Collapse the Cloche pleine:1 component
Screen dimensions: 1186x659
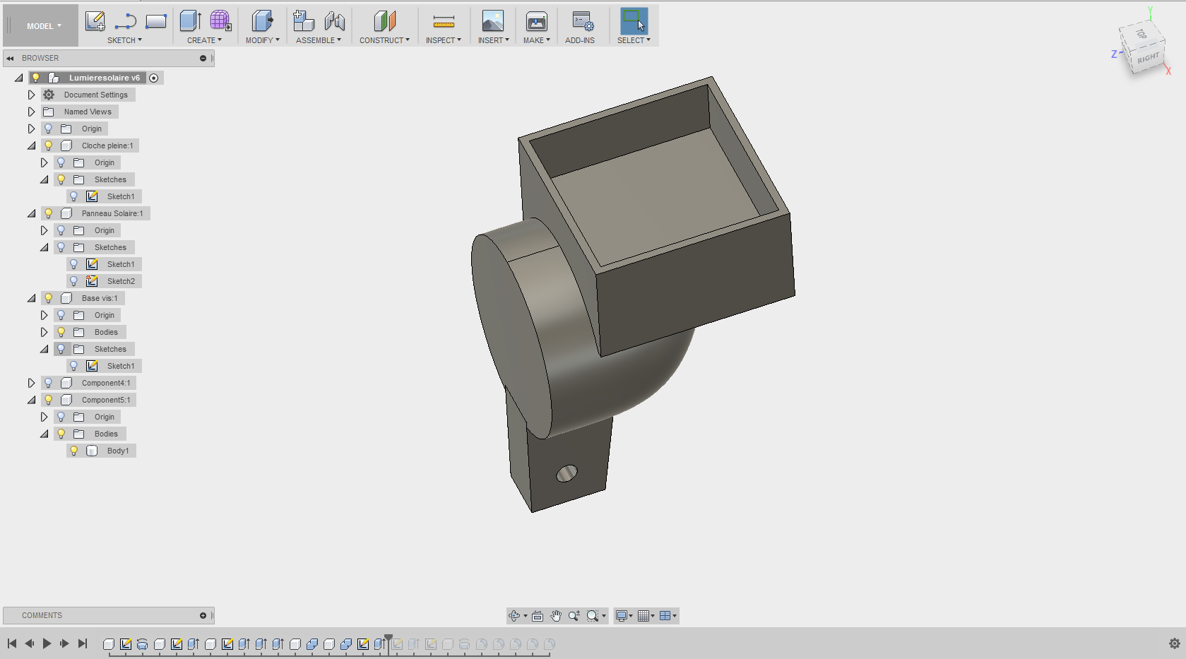tap(31, 146)
